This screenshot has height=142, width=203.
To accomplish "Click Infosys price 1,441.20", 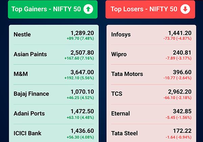I will point(179,33).
